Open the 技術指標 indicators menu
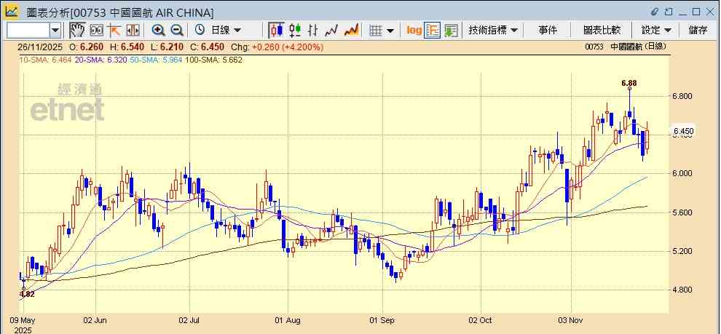The height and width of the screenshot is (334, 721). click(493, 30)
